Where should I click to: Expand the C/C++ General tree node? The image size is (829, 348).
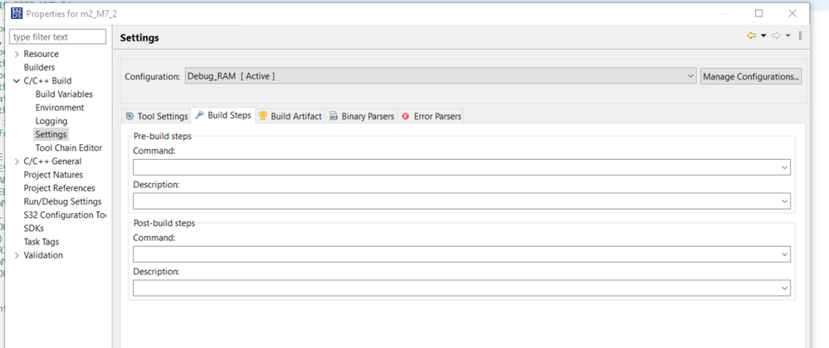[x=17, y=162]
